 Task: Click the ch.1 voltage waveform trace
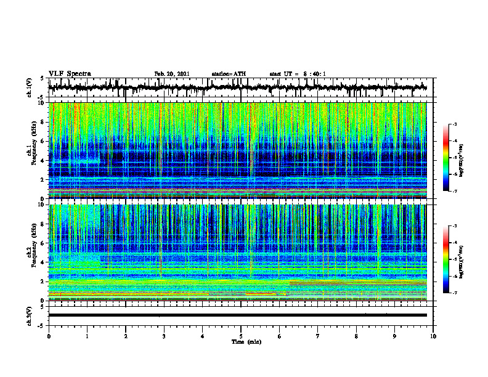coord(238,87)
